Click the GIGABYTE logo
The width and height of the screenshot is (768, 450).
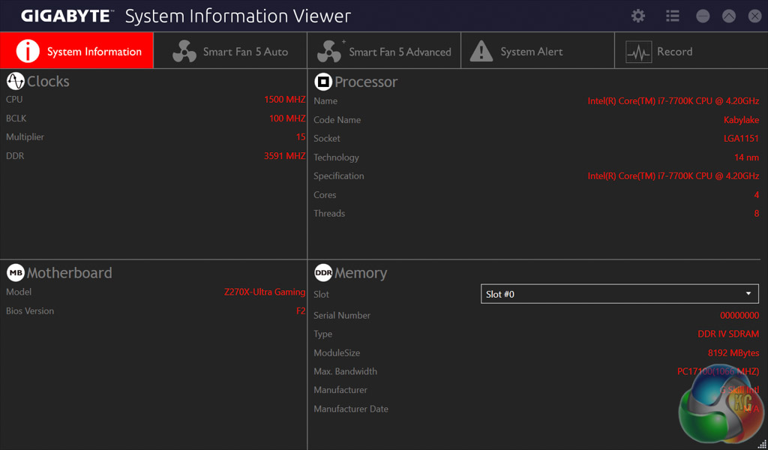tap(66, 16)
